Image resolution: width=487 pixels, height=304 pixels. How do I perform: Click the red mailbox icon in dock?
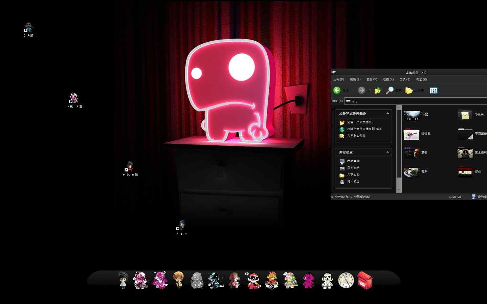pyautogui.click(x=364, y=280)
